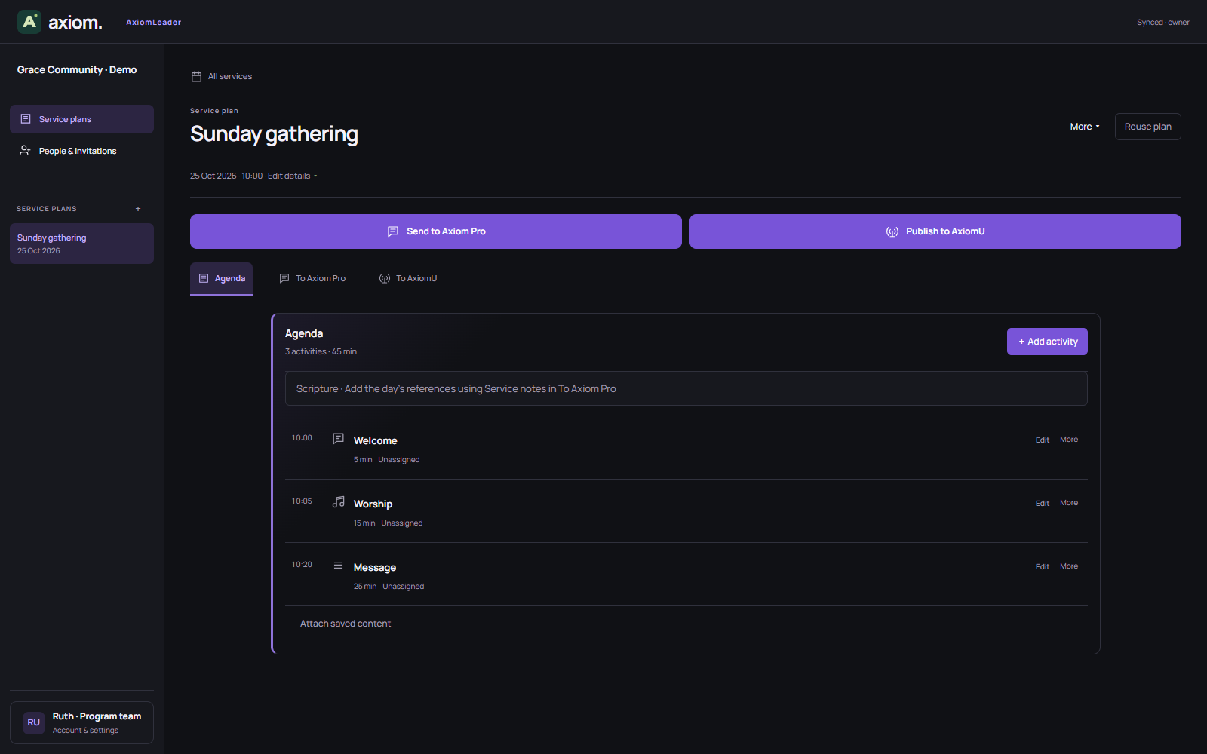The width and height of the screenshot is (1207, 754).
Task: Open the header More dropdown
Action: click(x=1085, y=127)
